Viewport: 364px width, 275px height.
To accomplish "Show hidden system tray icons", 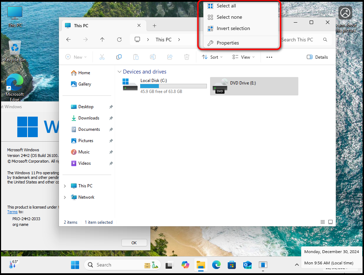I will coord(297,265).
